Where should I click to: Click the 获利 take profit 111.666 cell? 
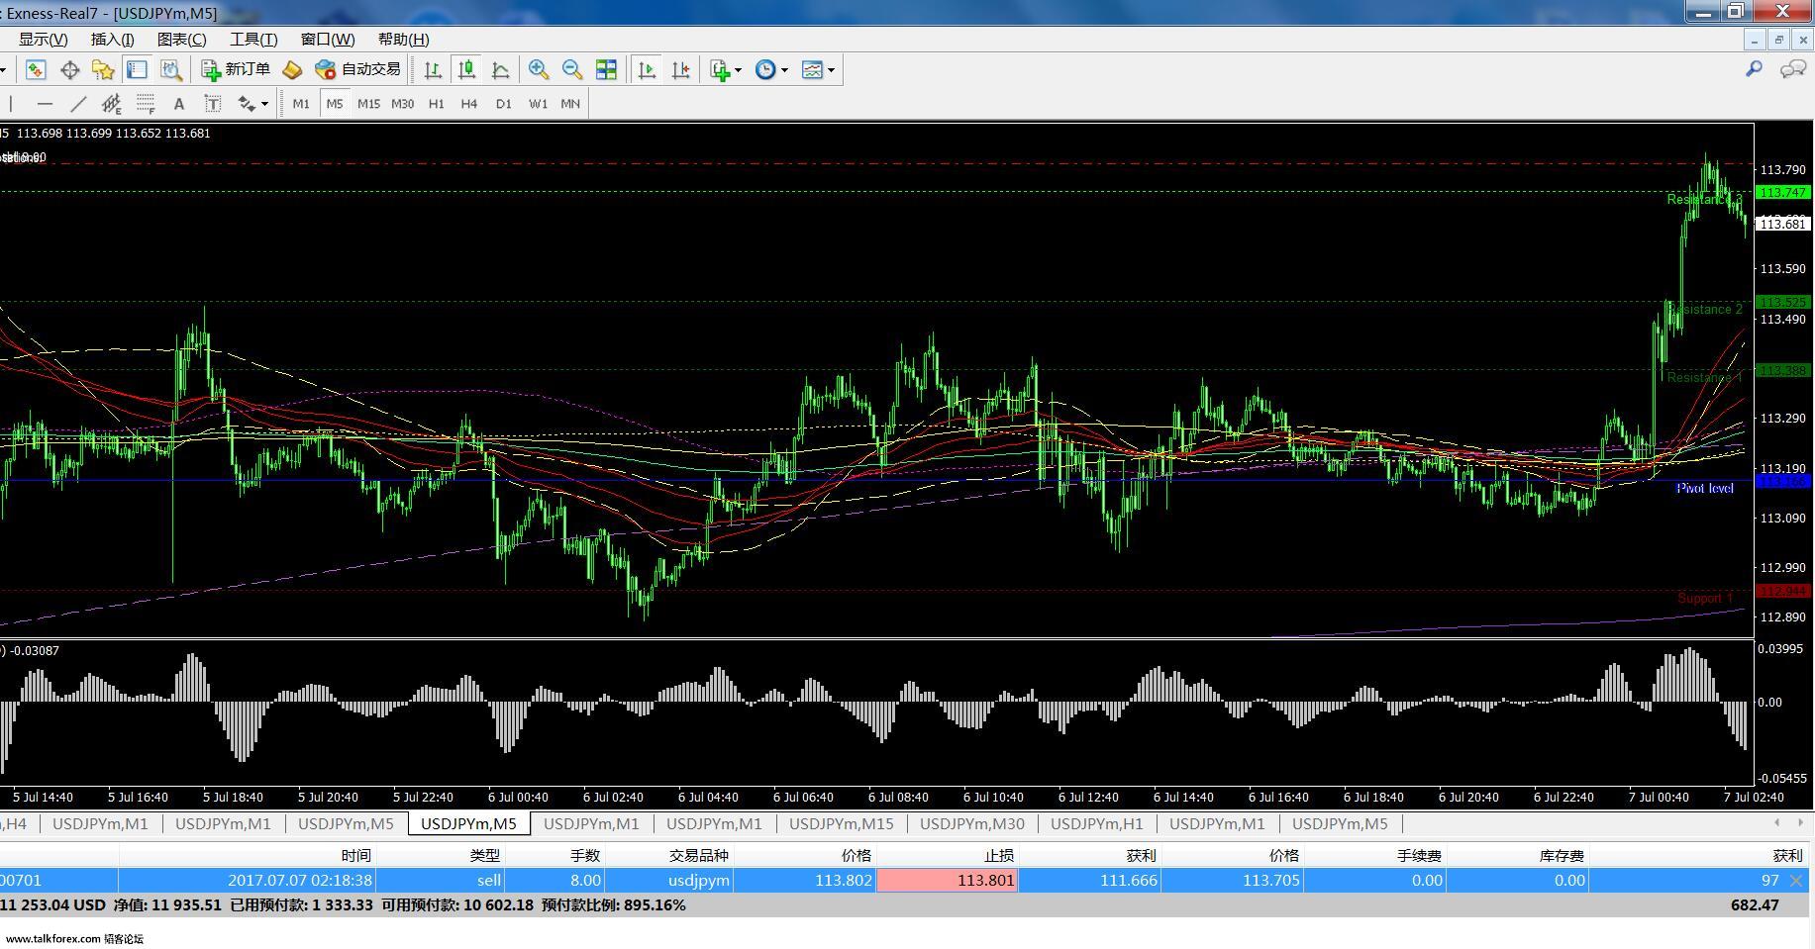pos(1089,880)
